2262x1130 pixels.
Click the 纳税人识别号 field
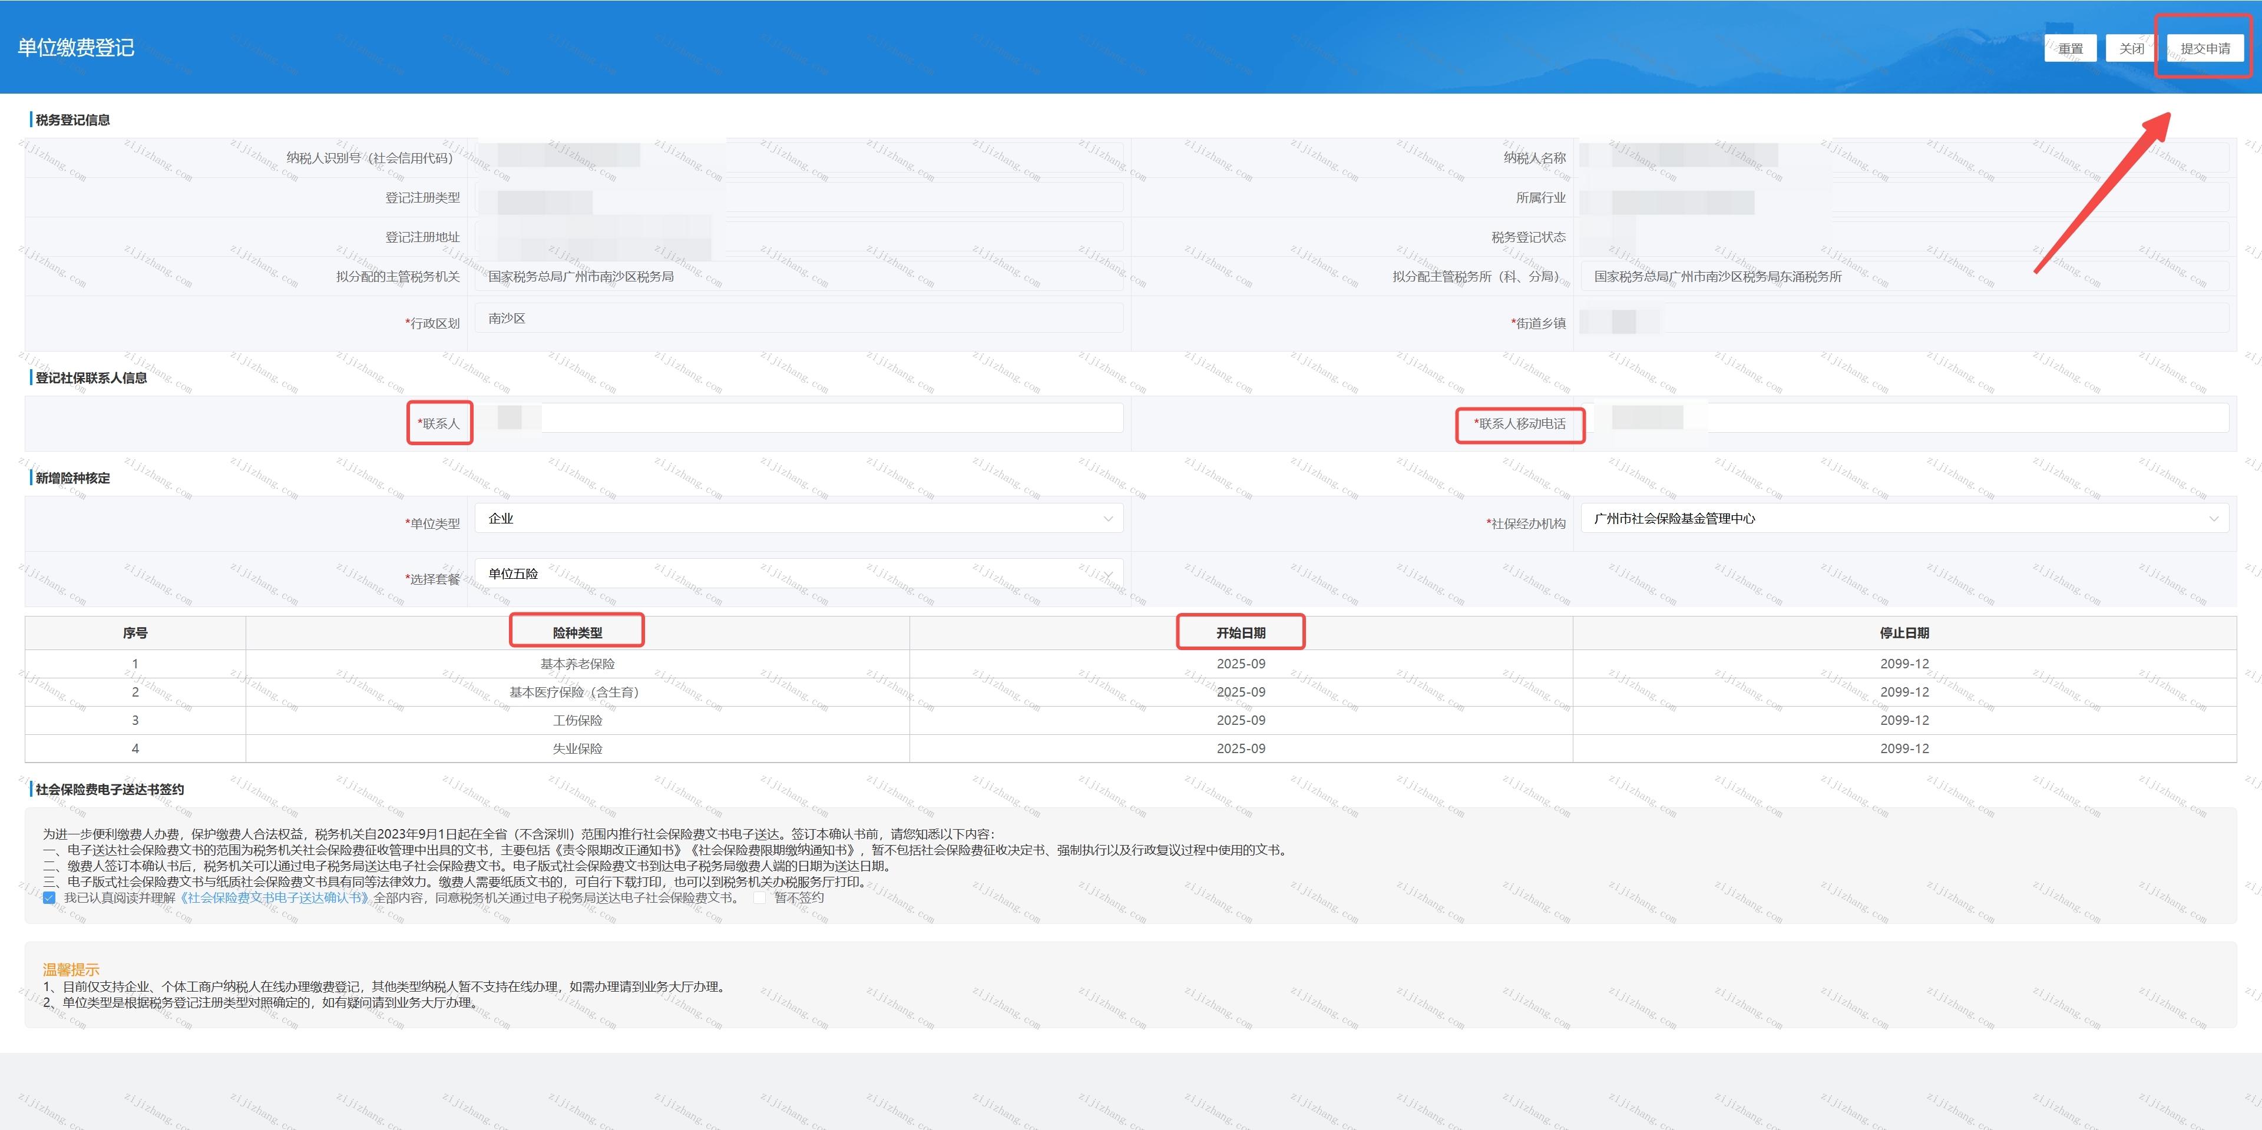coord(799,157)
